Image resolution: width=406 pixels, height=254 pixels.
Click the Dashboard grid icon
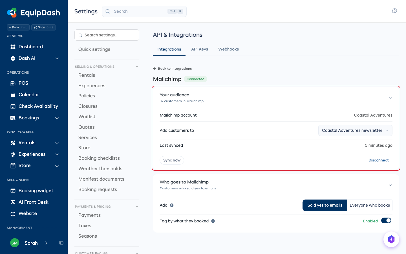click(13, 47)
